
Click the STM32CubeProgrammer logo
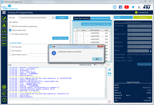point(9,7)
